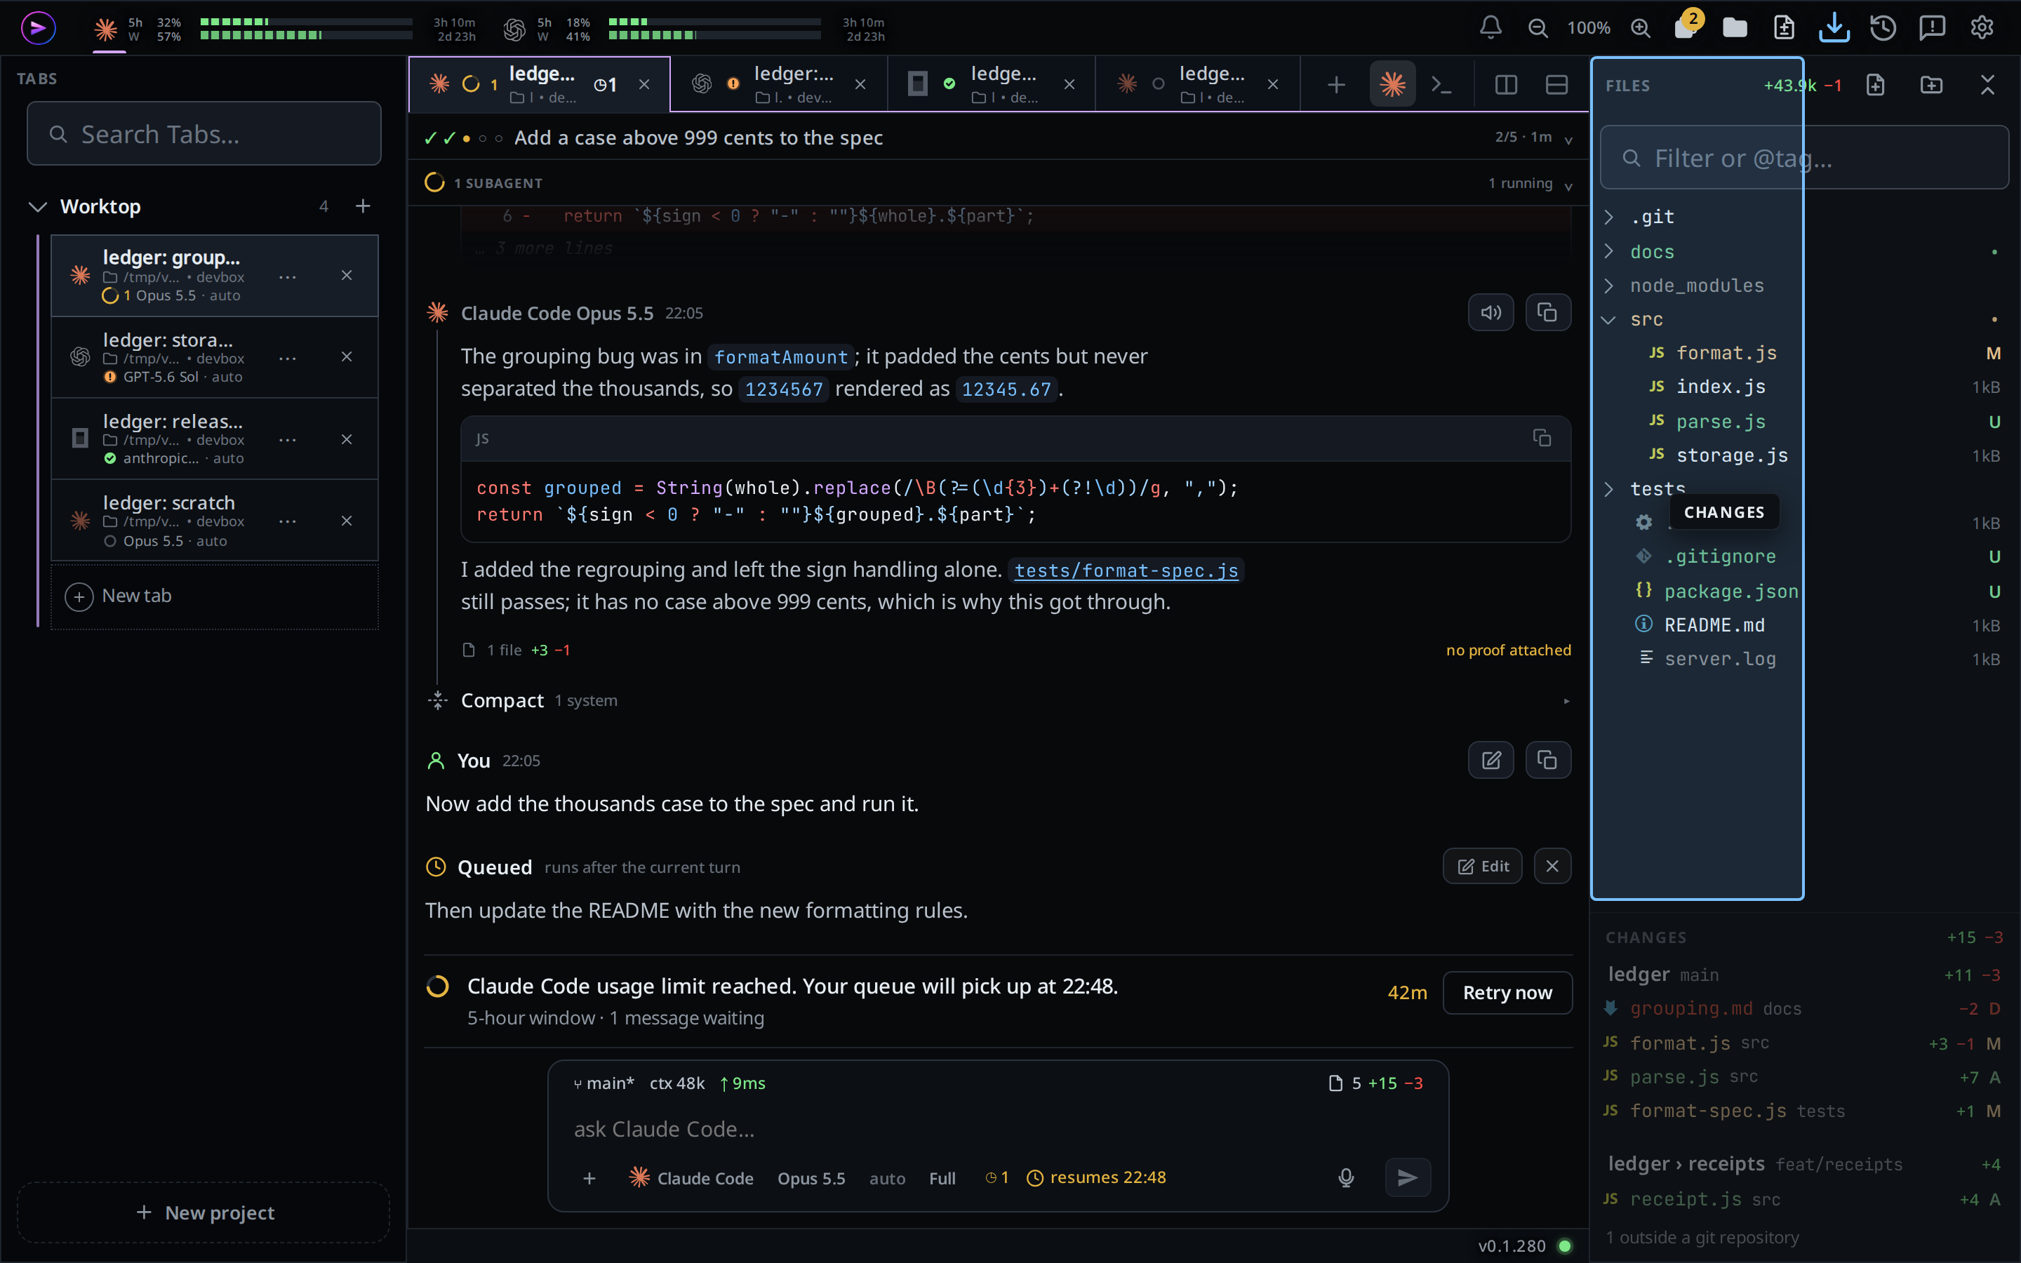Image resolution: width=2021 pixels, height=1263 pixels.
Task: Open the feedback speech bubble icon
Action: point(1933,27)
